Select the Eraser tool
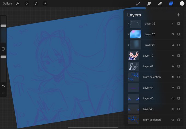The width and height of the screenshot is (186, 129). tap(160, 4)
